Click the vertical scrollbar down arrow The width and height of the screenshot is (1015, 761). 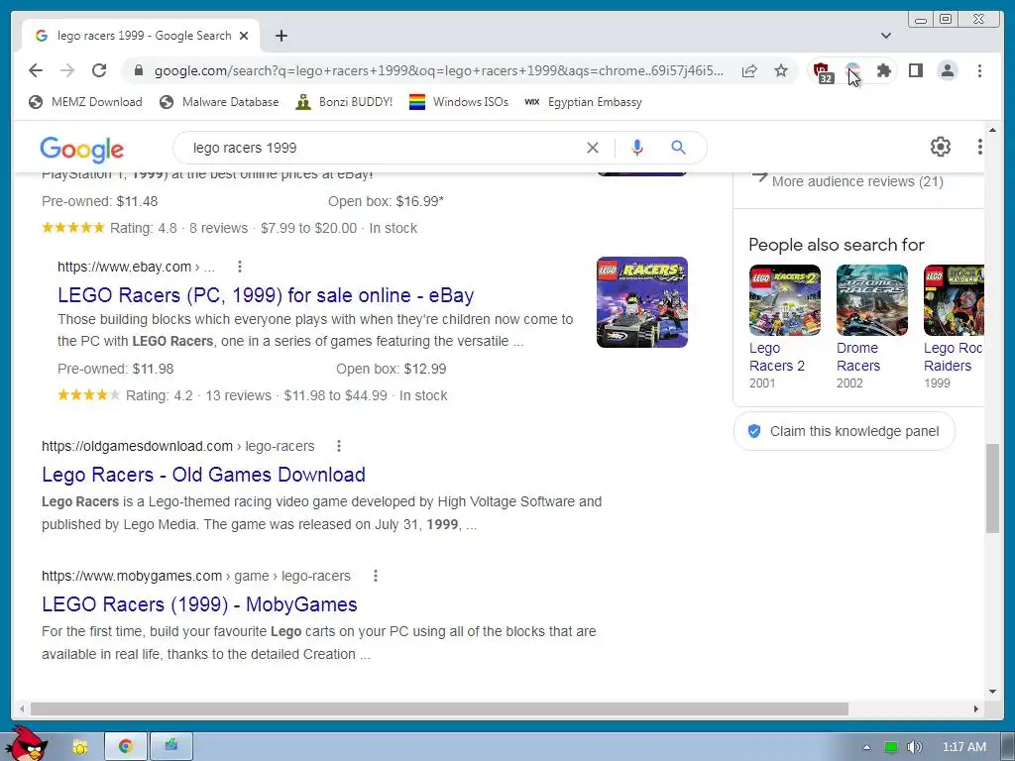coord(992,692)
